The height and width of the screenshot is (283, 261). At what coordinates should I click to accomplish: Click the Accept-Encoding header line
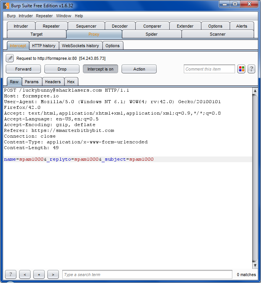(50, 125)
